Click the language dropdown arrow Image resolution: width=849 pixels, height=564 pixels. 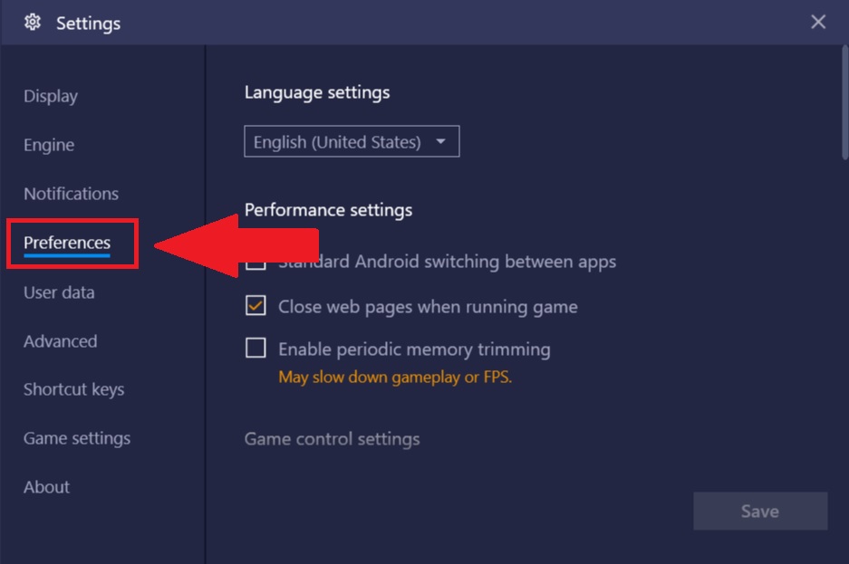[440, 141]
